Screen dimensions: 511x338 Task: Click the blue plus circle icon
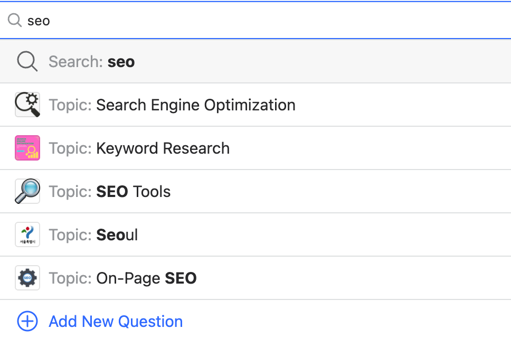click(27, 322)
